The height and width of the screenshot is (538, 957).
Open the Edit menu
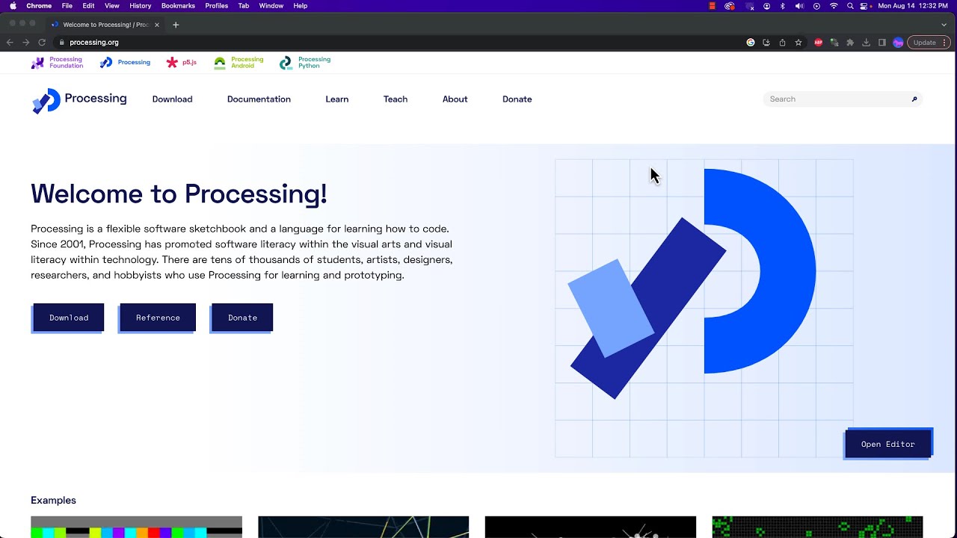coord(88,6)
